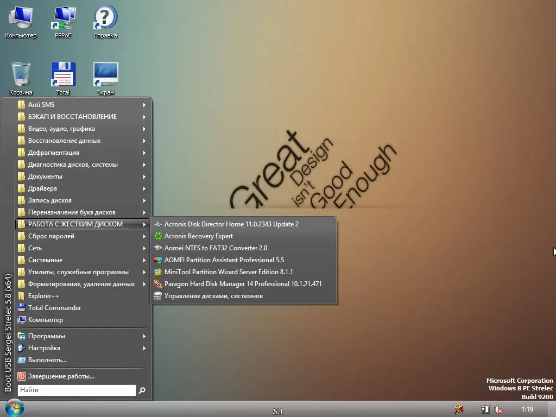This screenshot has height=417, width=556.
Task: Click the taskbar clock showing 1:19
Action: point(527,409)
